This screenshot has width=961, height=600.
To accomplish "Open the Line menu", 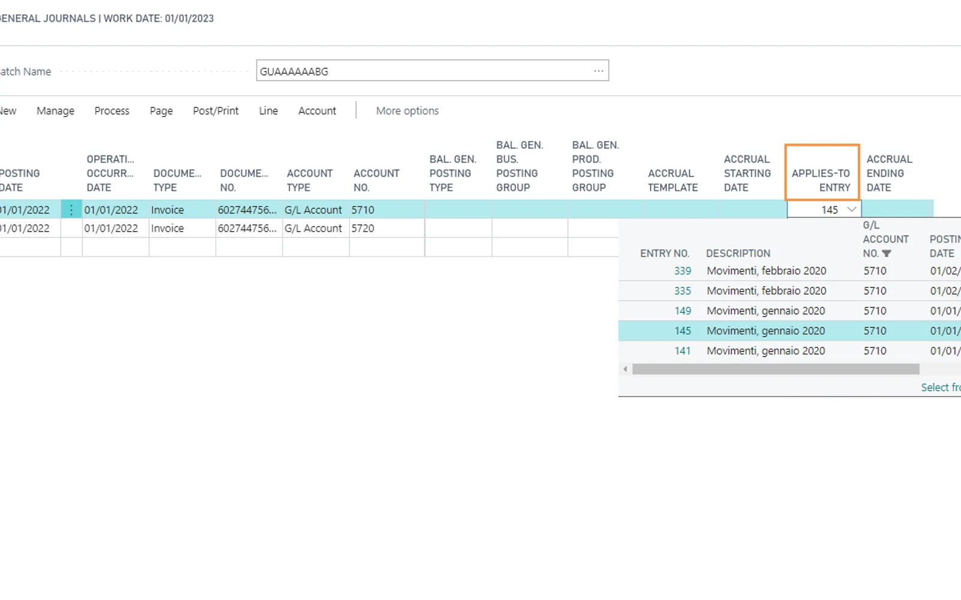I will pyautogui.click(x=268, y=111).
